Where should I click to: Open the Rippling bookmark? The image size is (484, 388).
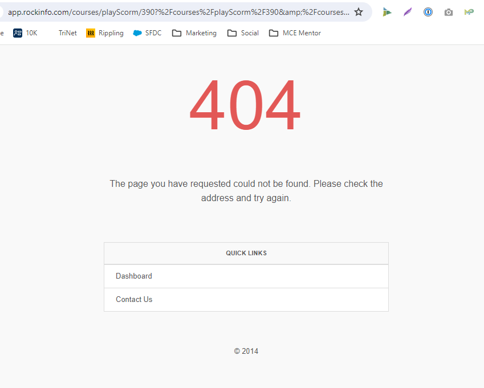[x=105, y=33]
